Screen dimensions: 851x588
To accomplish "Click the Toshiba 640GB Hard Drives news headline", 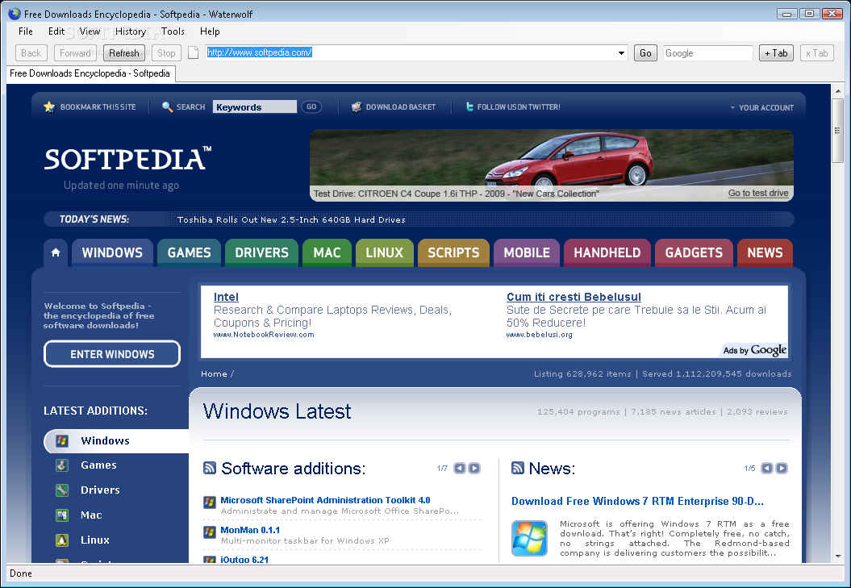I will pyautogui.click(x=291, y=220).
